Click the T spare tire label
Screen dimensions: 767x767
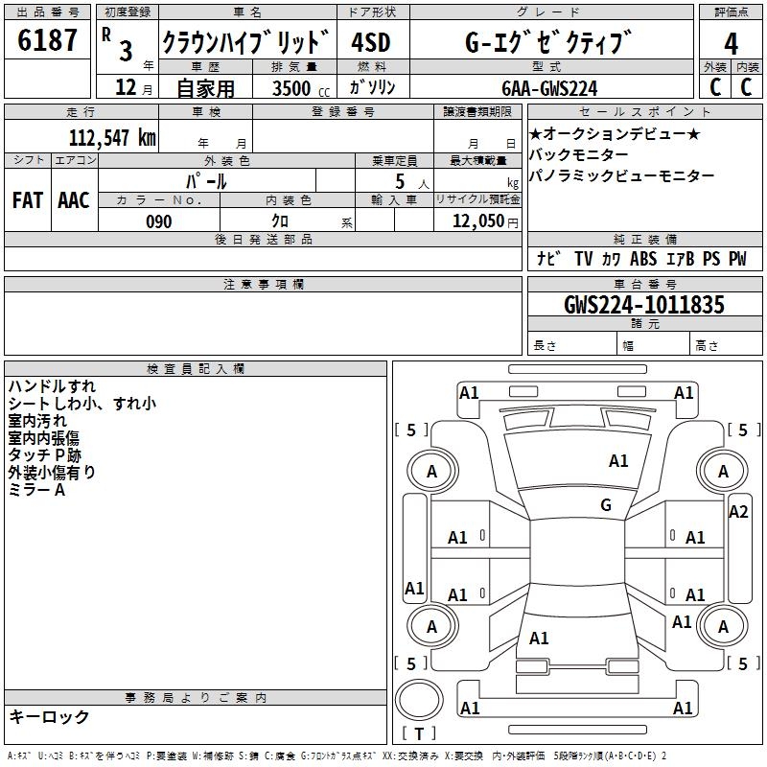coord(419,733)
